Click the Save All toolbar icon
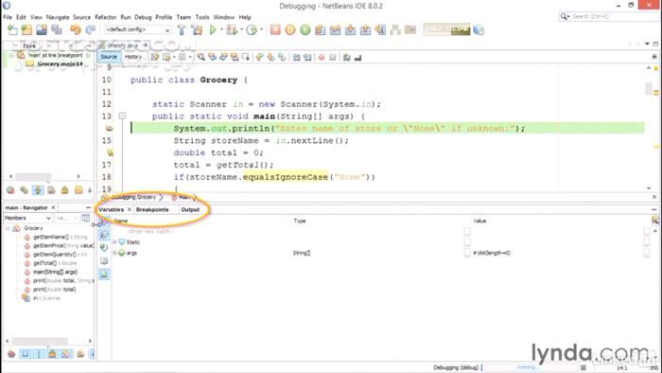 pos(57,30)
